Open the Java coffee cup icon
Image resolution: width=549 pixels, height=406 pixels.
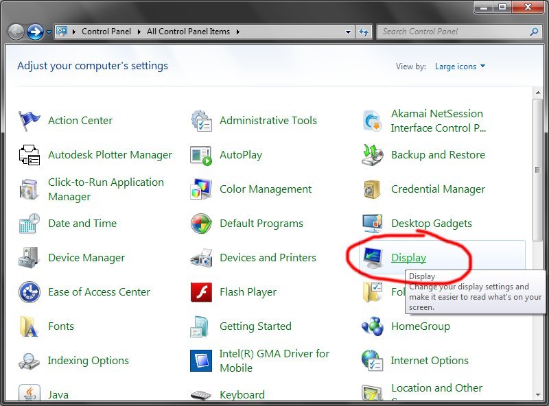point(30,394)
